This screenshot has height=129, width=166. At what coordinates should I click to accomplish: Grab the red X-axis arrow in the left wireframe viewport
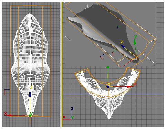9,115
